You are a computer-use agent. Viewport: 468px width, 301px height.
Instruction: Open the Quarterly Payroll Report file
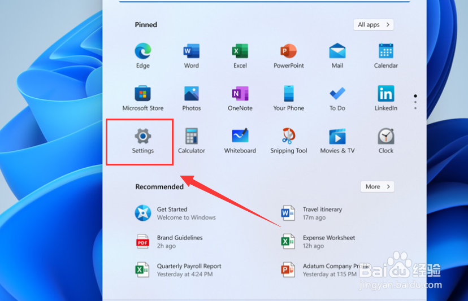click(x=178, y=270)
